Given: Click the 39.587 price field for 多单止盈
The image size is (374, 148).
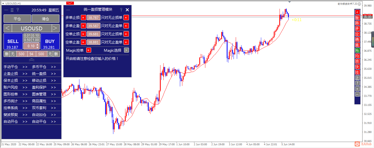Looking at the screenshot, I should click(x=94, y=26).
